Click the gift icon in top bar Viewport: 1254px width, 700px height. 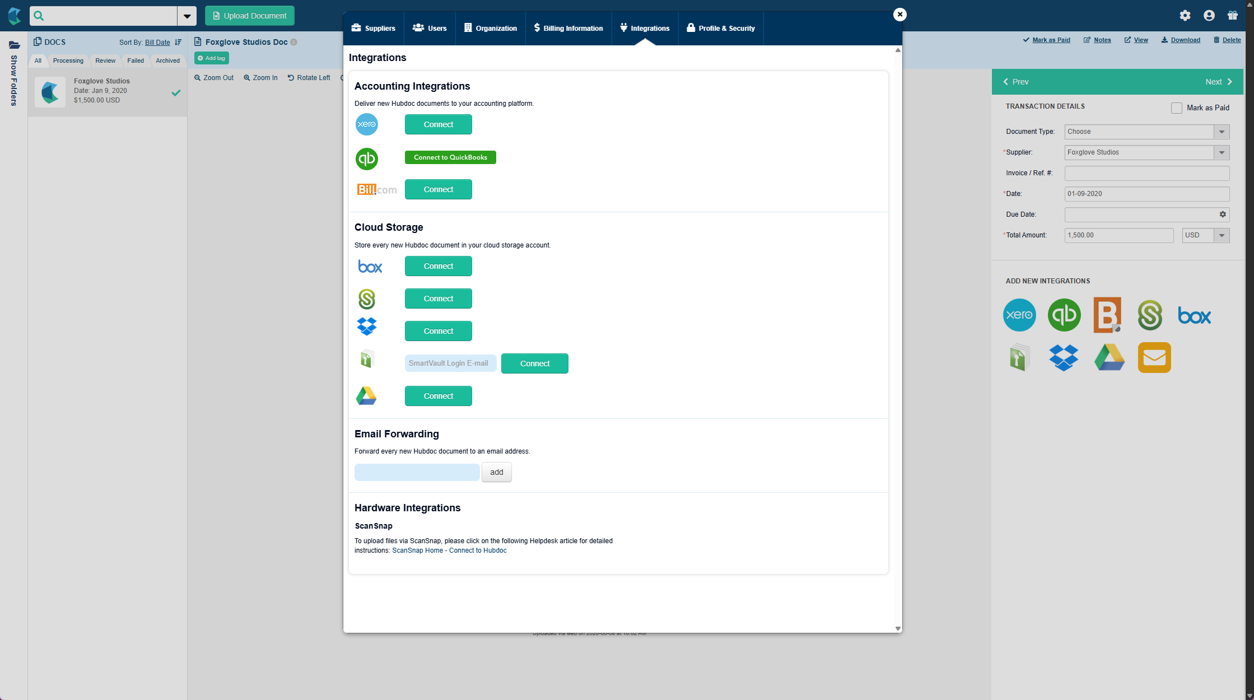(1233, 16)
